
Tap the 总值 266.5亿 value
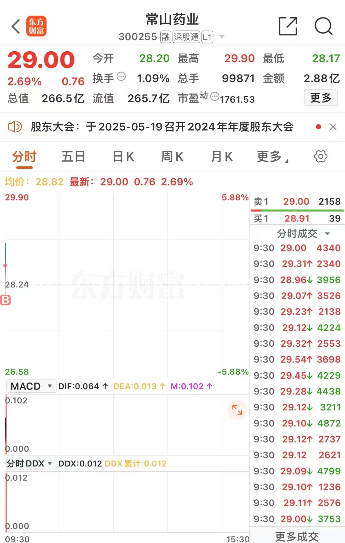pos(63,98)
